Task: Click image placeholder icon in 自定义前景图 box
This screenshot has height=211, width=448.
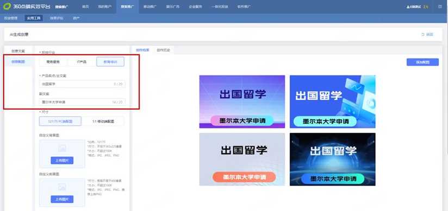Action: point(62,187)
